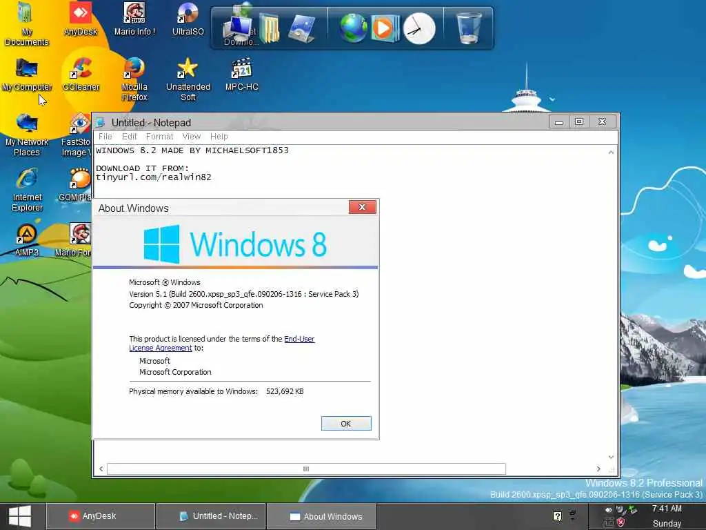Launch Internet Explorer from the desktop

[27, 190]
